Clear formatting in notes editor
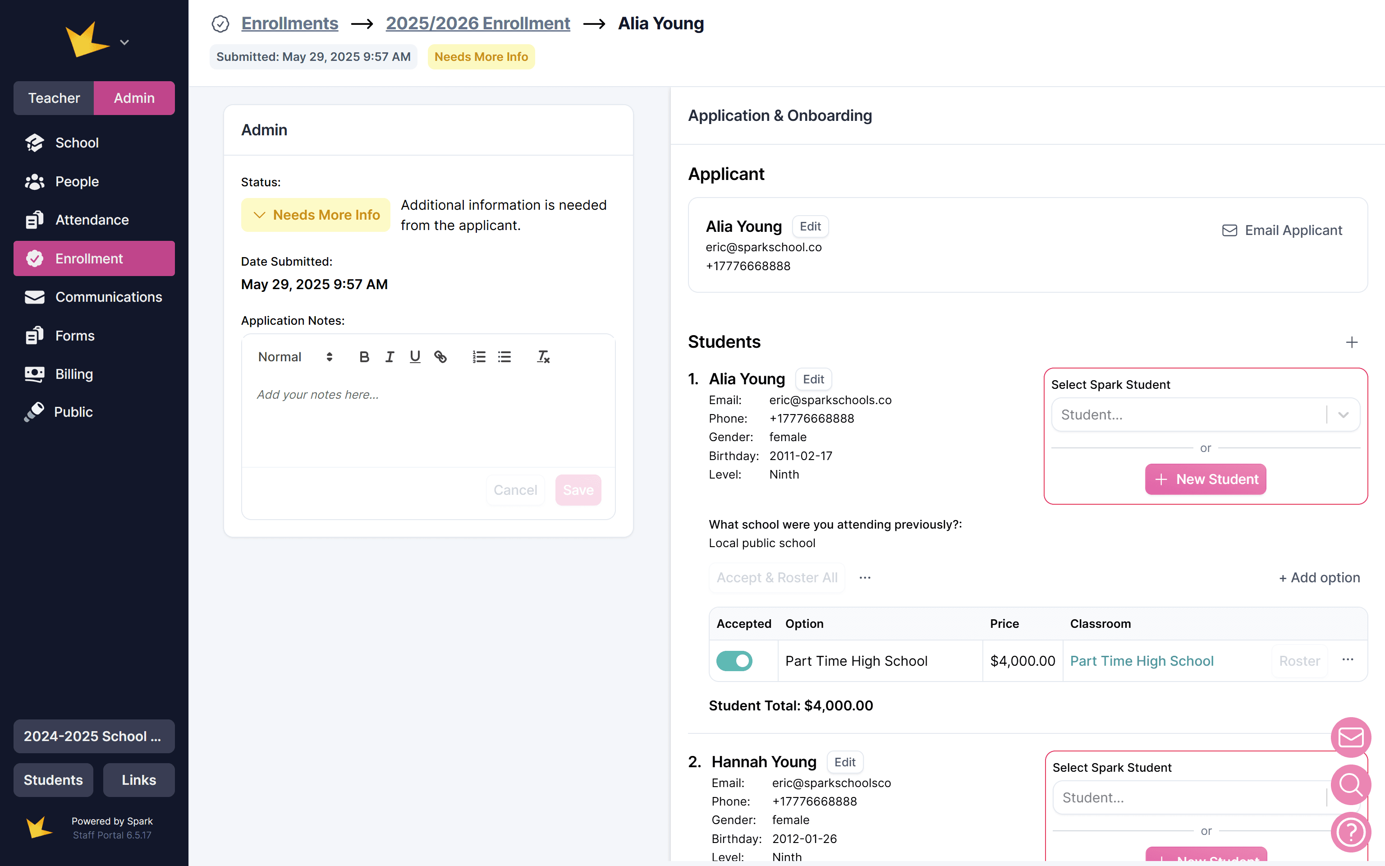 (x=543, y=357)
